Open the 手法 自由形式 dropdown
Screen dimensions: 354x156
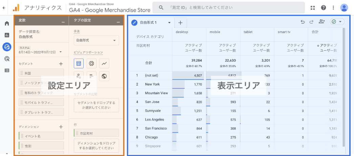[96, 40]
